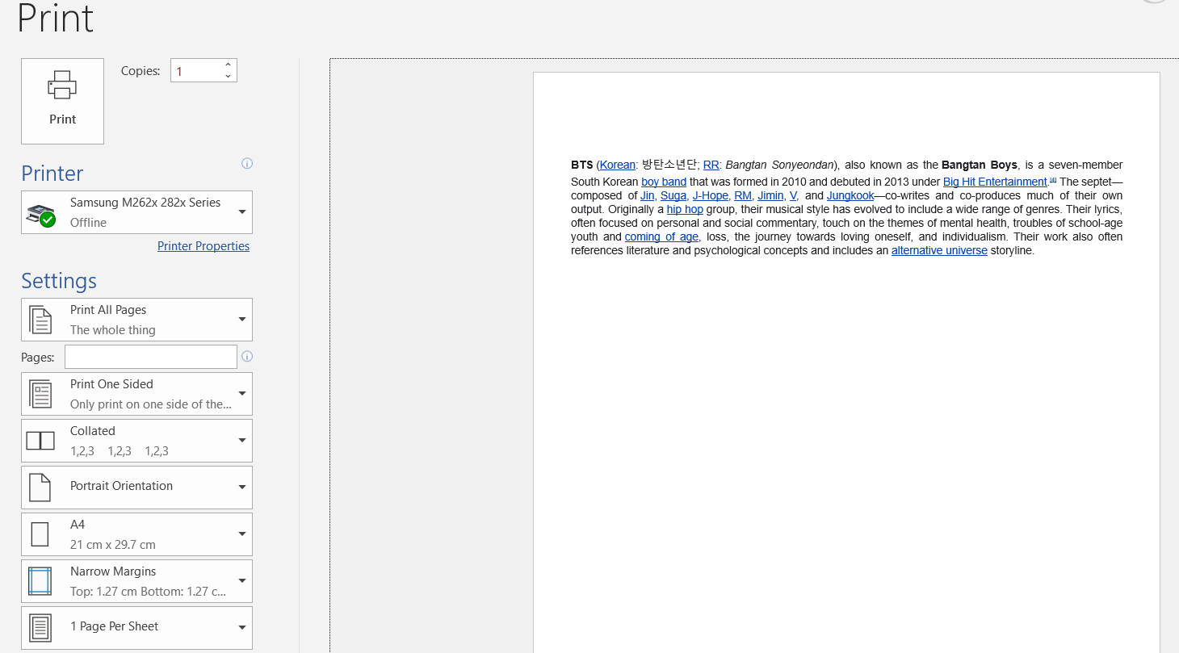1179x653 pixels.
Task: Click the Printer section heading
Action: [x=52, y=174]
